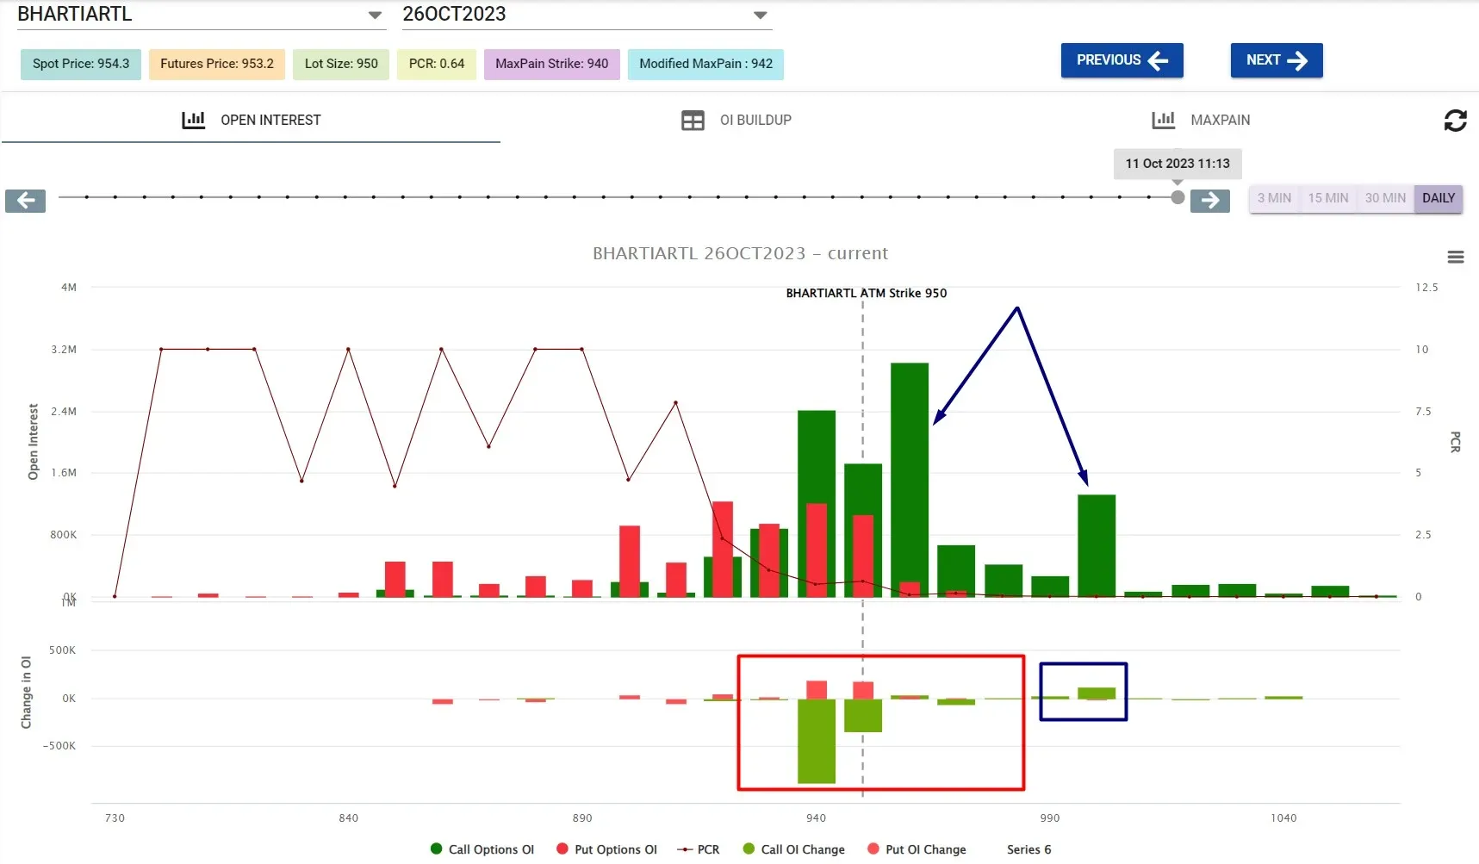Screen dimensions: 1479x864
Task: Click the 990 strike axis label
Action: [x=1050, y=818]
